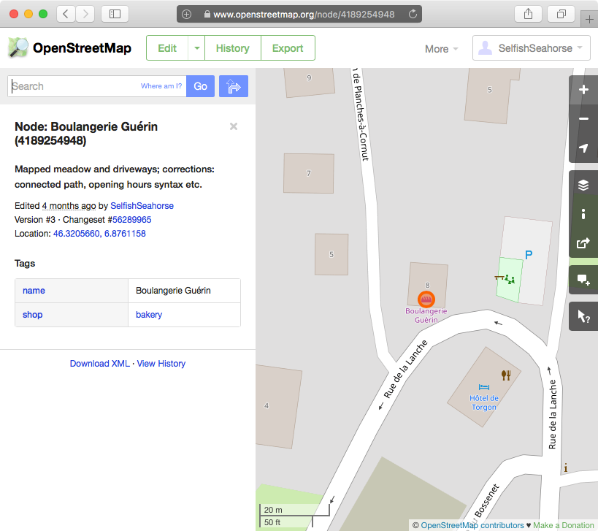Click the Boulangerie Guérin bakery marker
598x531 pixels.
[426, 299]
